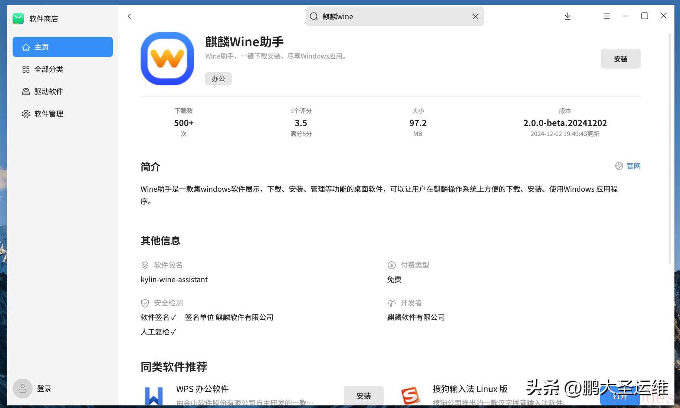
Task: Open the hamburger menu icon
Action: click(607, 16)
